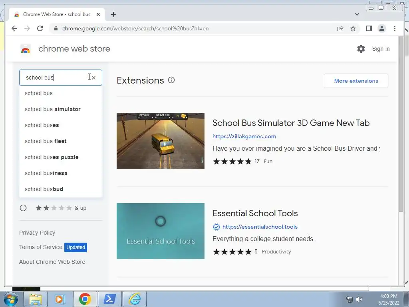Choose the 'school bus simulator' suggestion
This screenshot has height=307, width=409.
point(61,109)
